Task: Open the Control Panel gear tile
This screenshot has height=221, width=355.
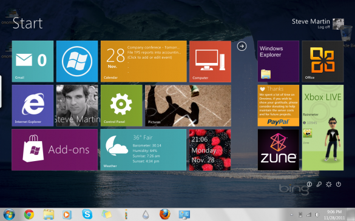Action: [x=121, y=105]
